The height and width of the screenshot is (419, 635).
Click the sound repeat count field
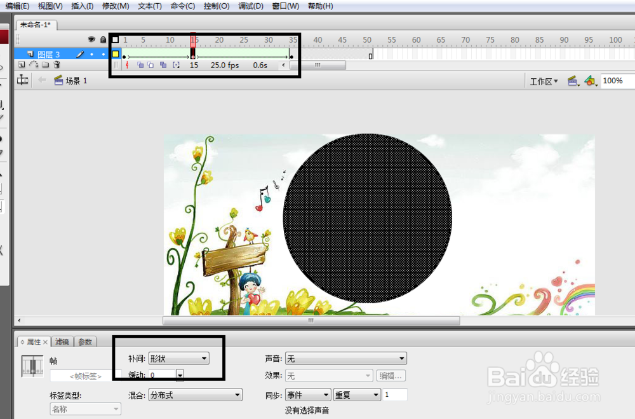tap(395, 395)
